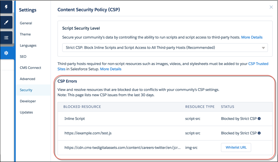Navigate to Advanced settings
The image size is (278, 162).
click(x=27, y=79)
